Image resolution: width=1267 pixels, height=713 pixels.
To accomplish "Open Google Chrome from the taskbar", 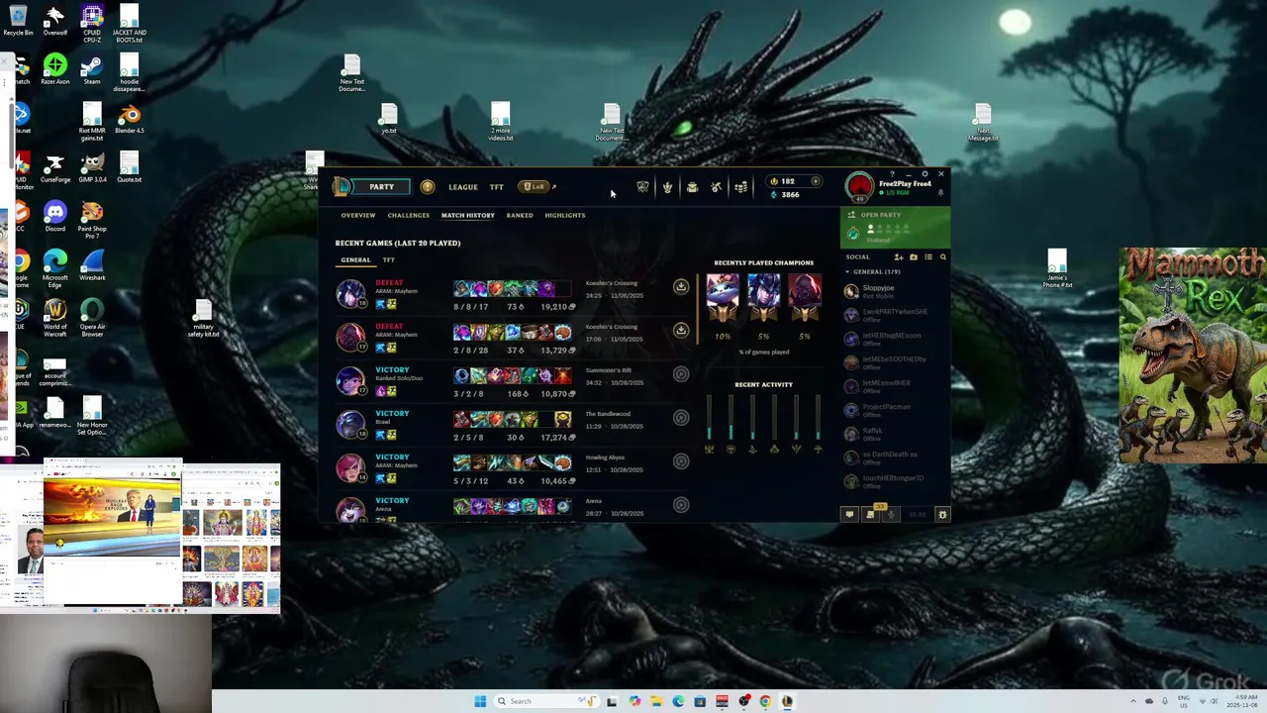I will point(765,701).
